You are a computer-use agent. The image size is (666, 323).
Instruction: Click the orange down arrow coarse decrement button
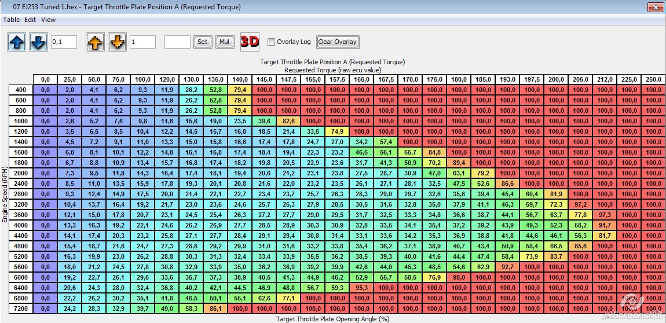click(117, 42)
